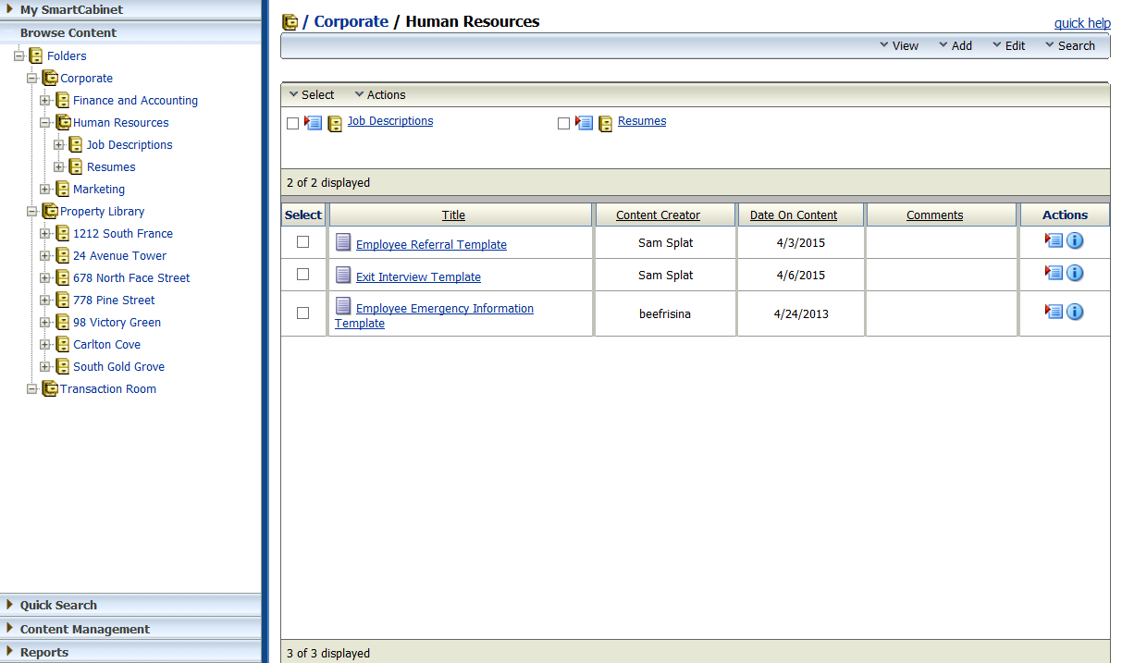Select the Employee Referral Template row checkbox
The width and height of the screenshot is (1122, 663).
click(302, 242)
